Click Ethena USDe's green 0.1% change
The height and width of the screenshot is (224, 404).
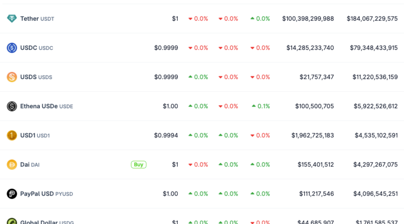260,106
